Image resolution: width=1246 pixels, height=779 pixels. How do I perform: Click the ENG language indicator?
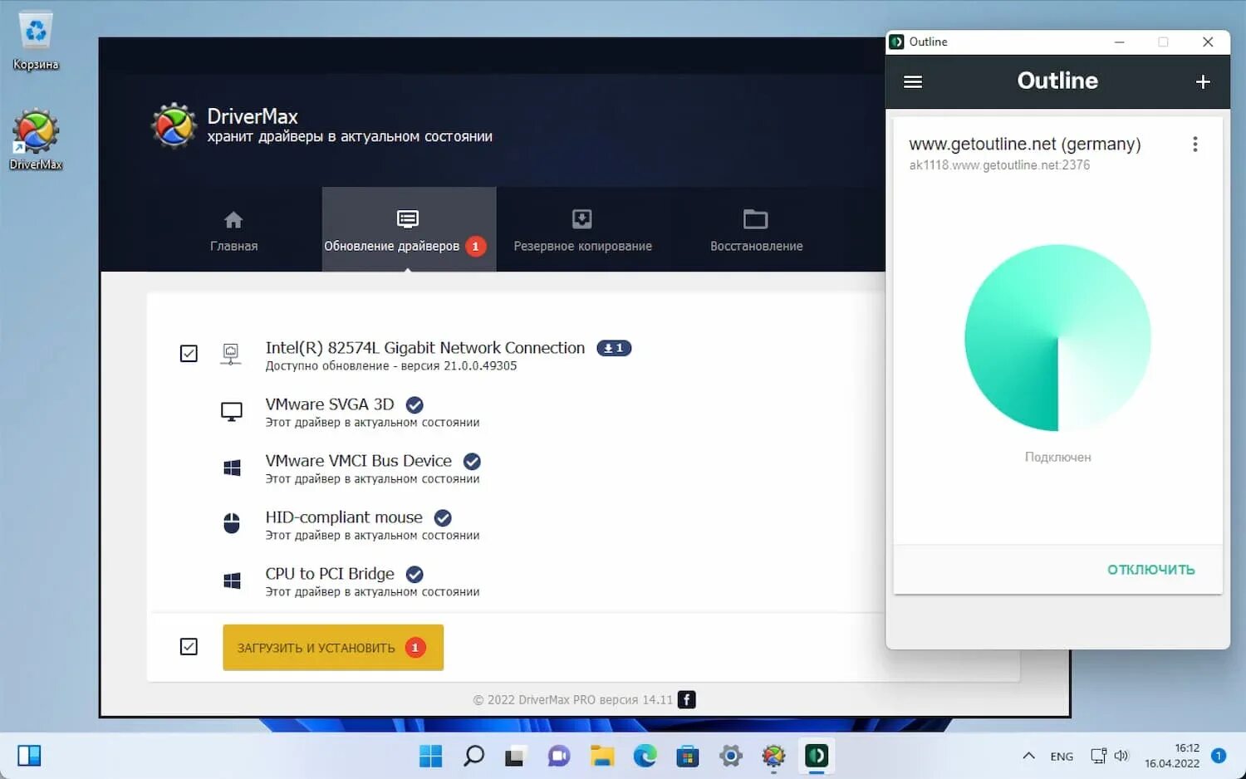pyautogui.click(x=1062, y=757)
